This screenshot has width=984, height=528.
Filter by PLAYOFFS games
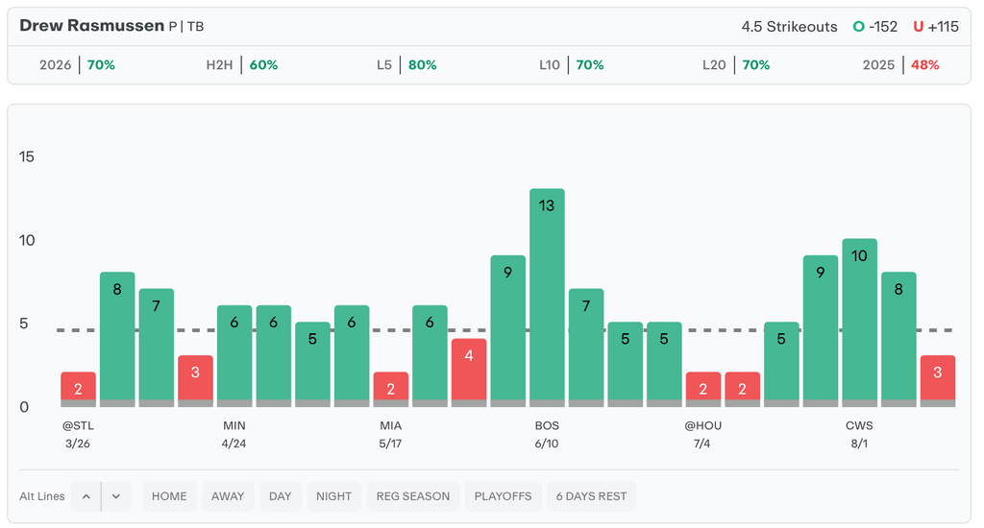click(503, 496)
